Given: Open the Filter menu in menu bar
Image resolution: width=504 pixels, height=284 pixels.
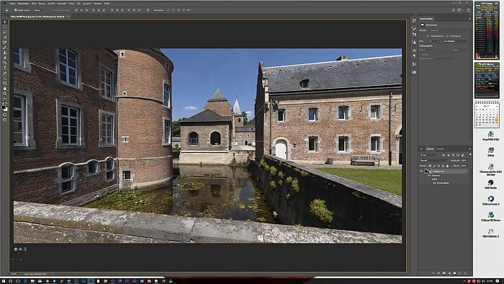Looking at the screenshot, I should click(x=71, y=4).
